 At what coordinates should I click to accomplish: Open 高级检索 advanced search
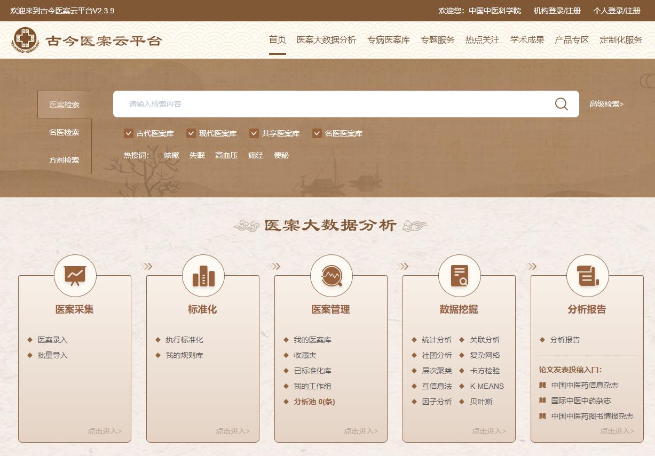(x=606, y=104)
